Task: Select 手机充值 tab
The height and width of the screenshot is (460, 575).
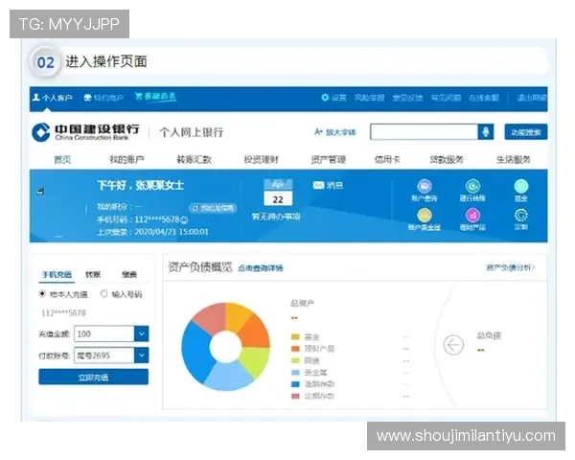Action: (57, 274)
